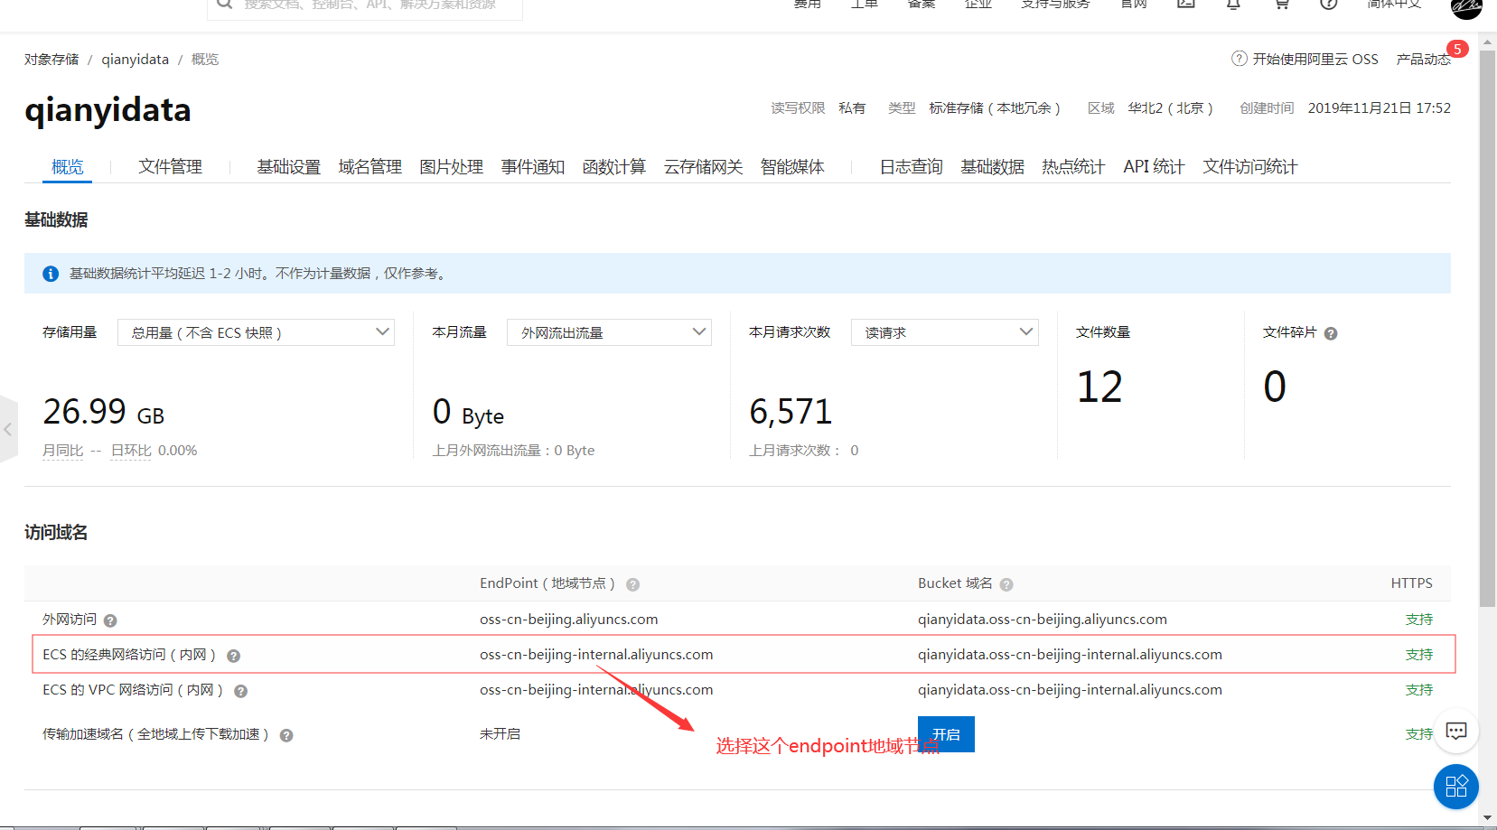This screenshot has height=830, width=1497.
Task: Open the 开始使用阿里云 OSS link
Action: tap(1315, 59)
